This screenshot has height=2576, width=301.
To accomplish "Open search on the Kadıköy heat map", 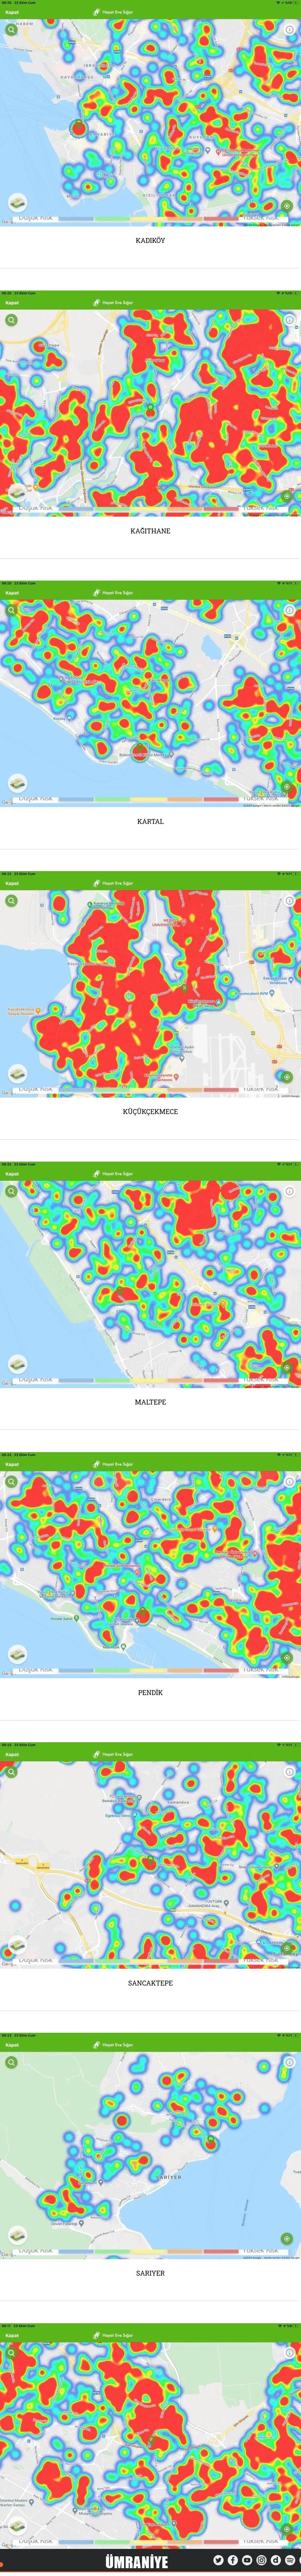I will [x=11, y=30].
